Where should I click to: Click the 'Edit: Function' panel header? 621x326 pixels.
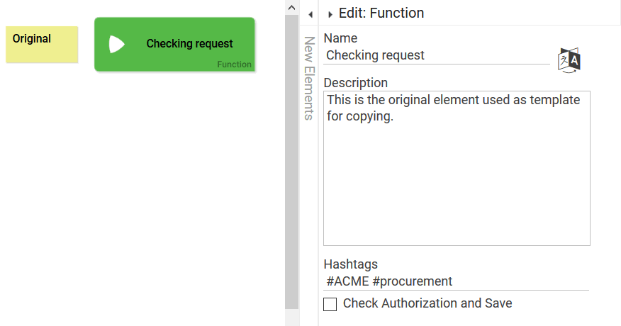pyautogui.click(x=381, y=13)
